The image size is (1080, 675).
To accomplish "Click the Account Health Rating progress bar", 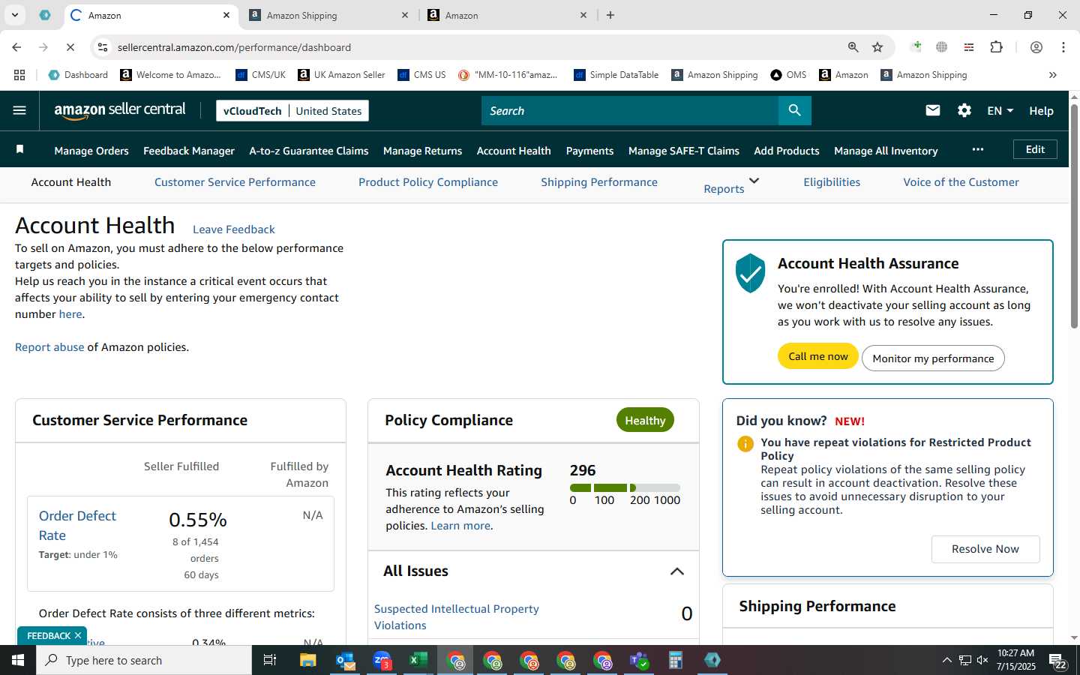I will pos(625,487).
